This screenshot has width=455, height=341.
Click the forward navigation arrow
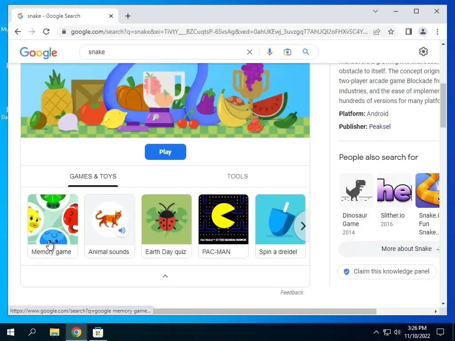click(x=32, y=32)
